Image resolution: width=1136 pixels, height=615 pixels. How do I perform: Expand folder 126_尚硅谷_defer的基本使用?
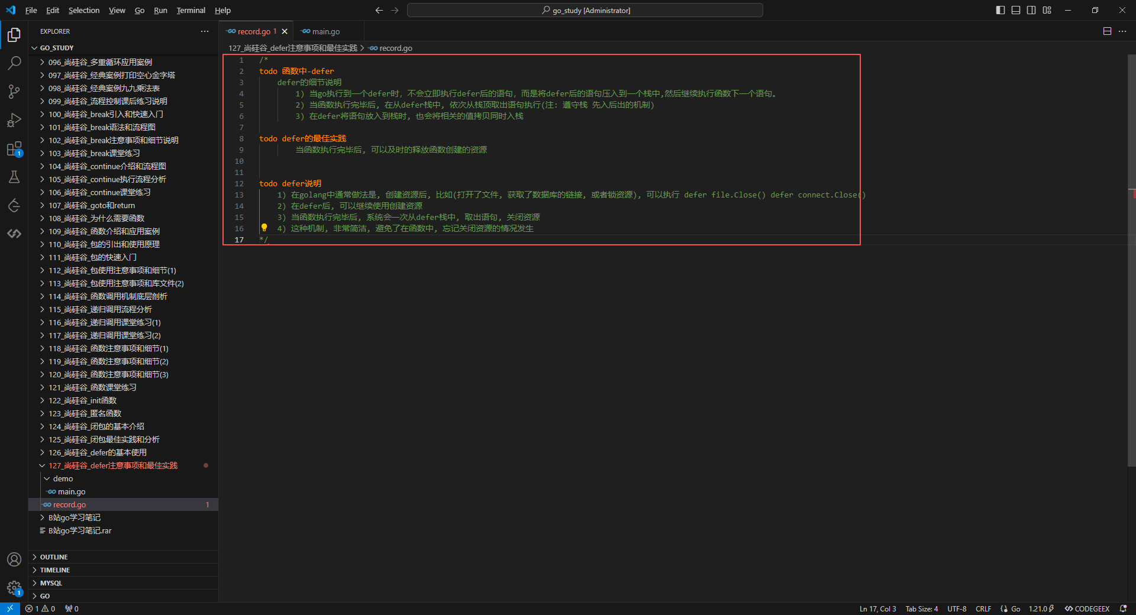pos(124,452)
